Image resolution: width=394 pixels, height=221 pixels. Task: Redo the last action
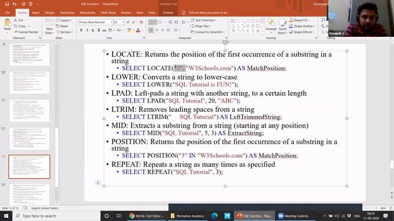(23, 4)
